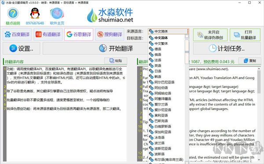This screenshot has width=264, height=164.
Task: Click inside the 待翻译内容 text area
Action: (67, 114)
